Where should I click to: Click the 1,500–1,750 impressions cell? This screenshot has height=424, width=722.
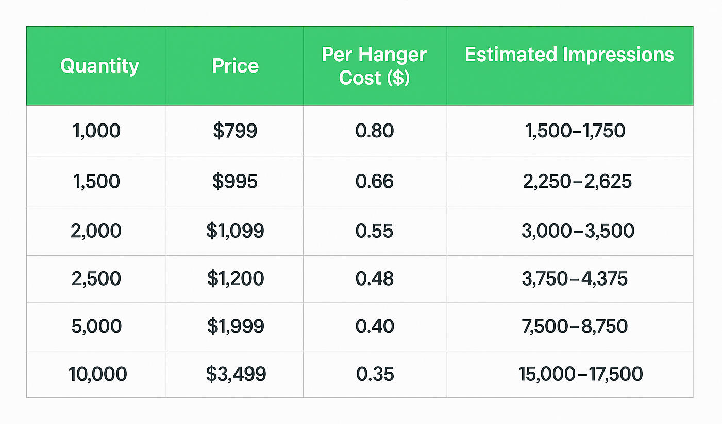[x=575, y=131]
